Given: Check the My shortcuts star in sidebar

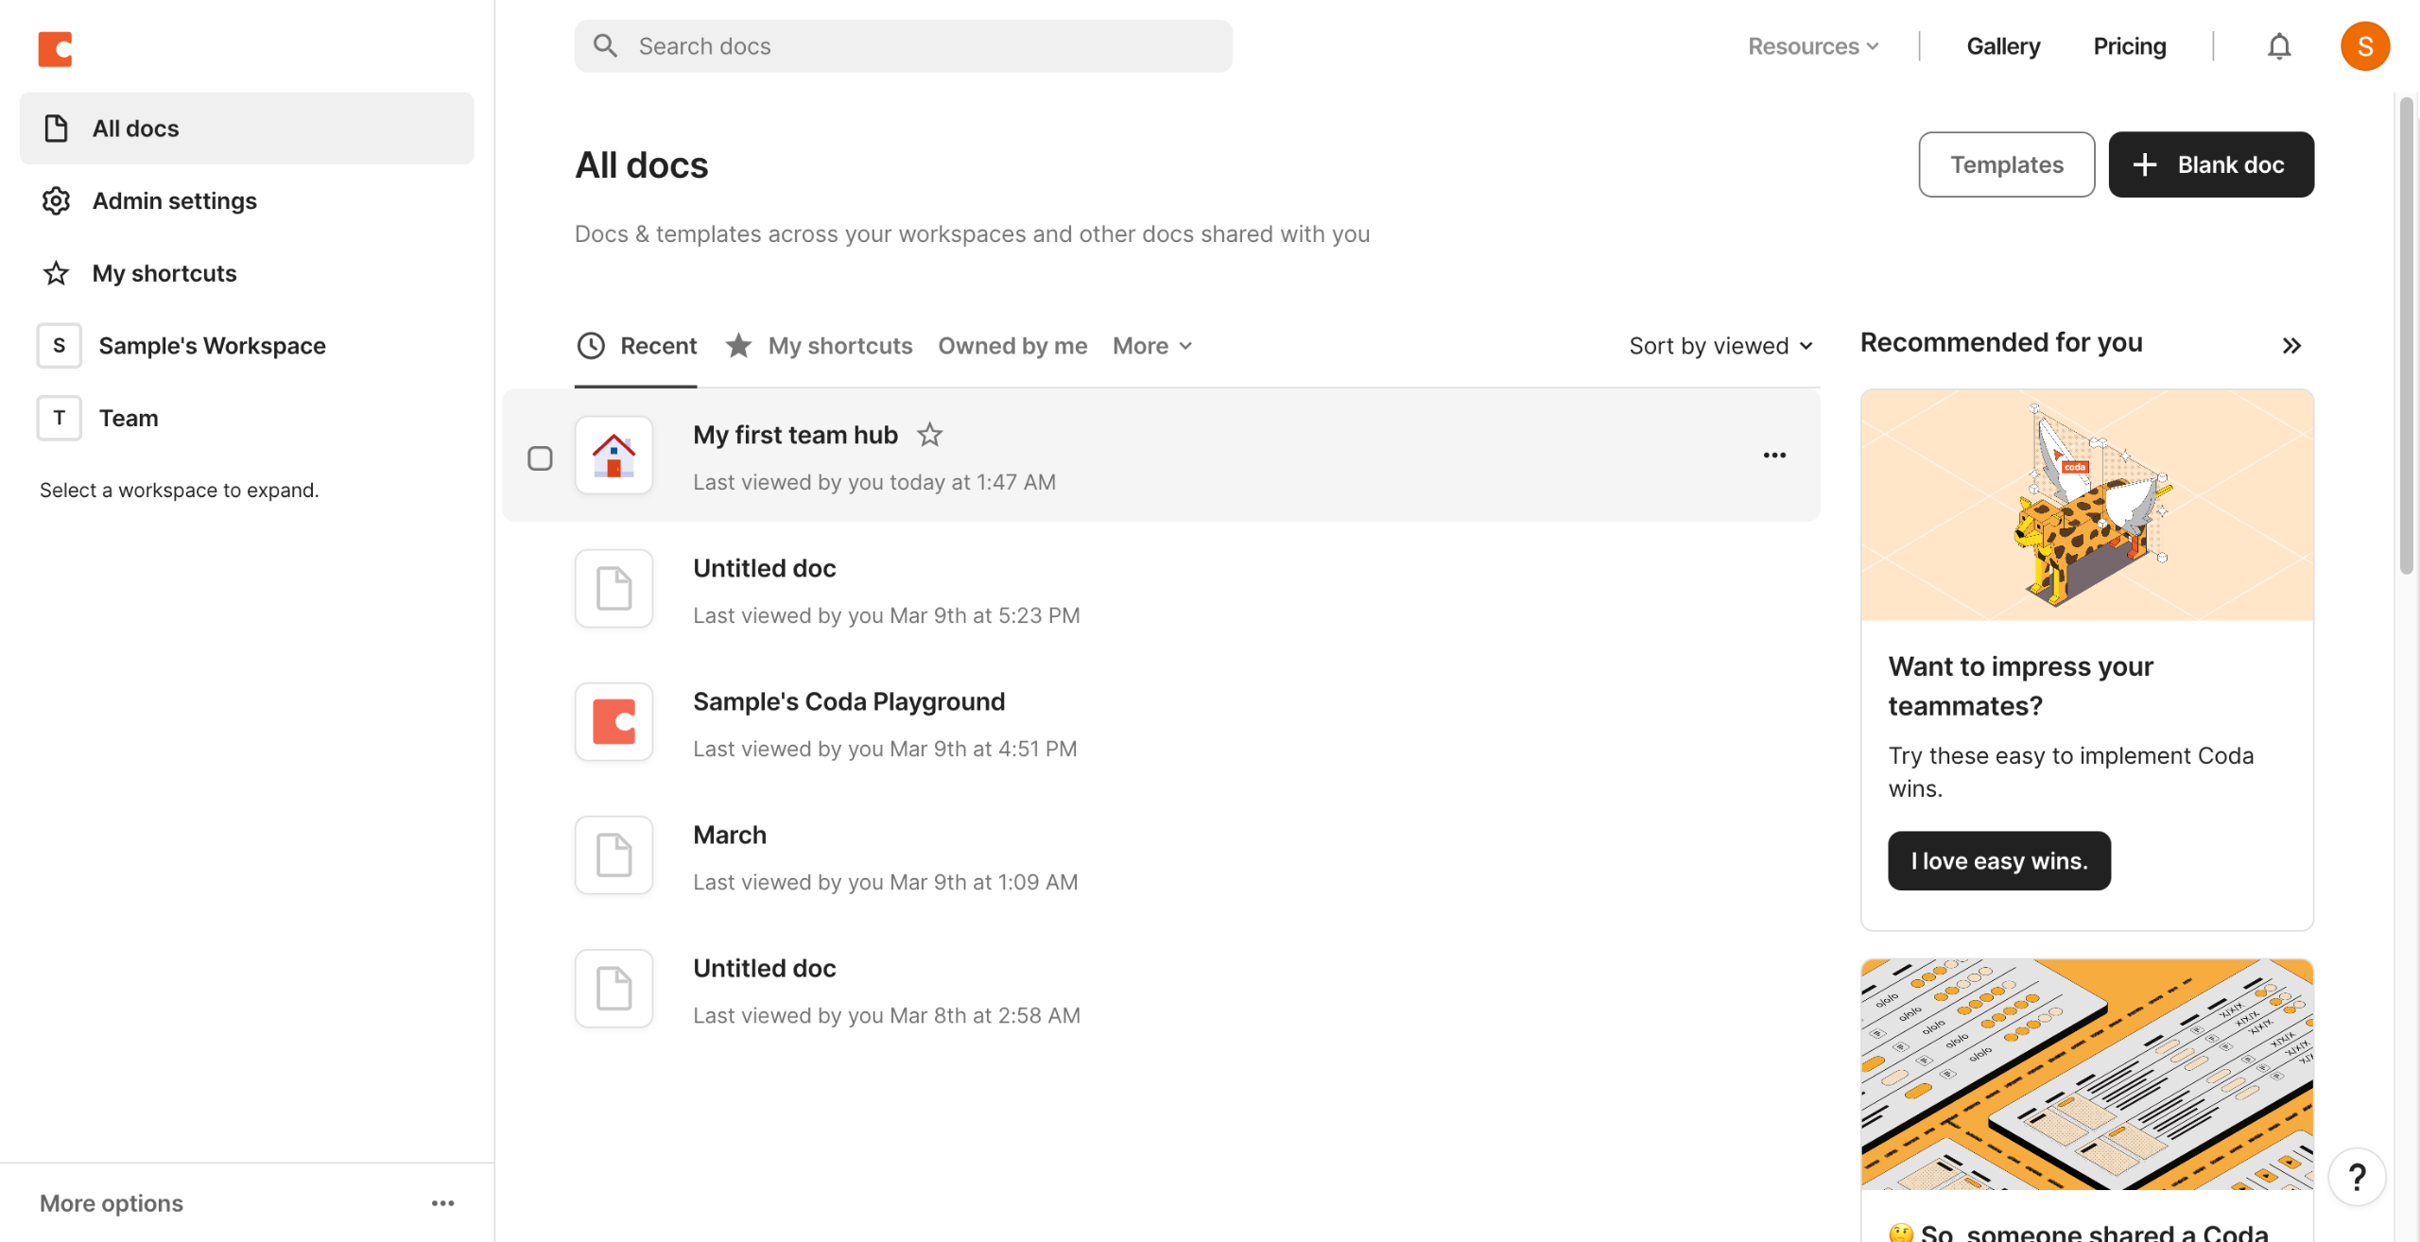Looking at the screenshot, I should (x=55, y=272).
